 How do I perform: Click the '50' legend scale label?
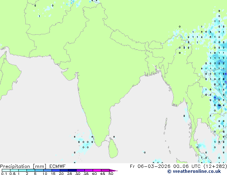point(111,174)
